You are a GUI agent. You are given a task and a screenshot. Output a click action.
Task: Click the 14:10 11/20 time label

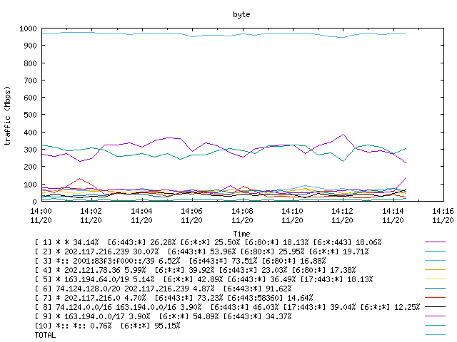(x=292, y=215)
